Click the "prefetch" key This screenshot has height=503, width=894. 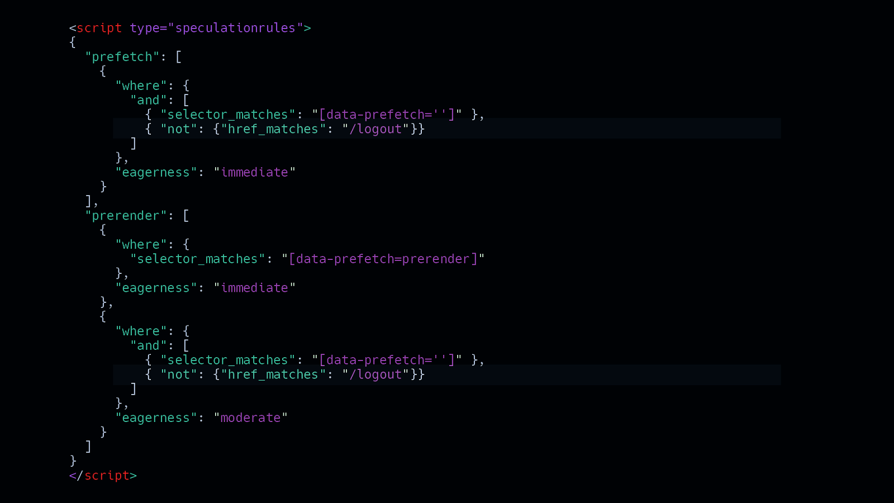[x=122, y=57]
